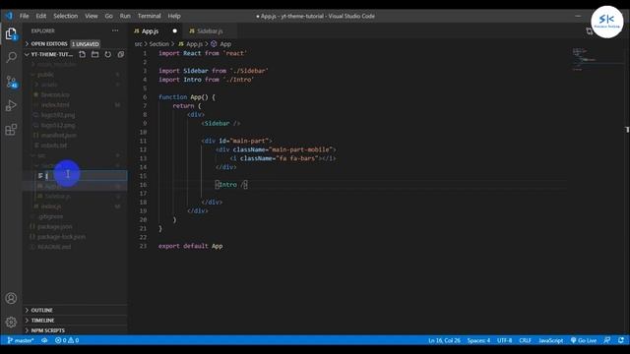630x354 pixels.
Task: Open the Explorer view in the activity bar
Action: click(11, 33)
